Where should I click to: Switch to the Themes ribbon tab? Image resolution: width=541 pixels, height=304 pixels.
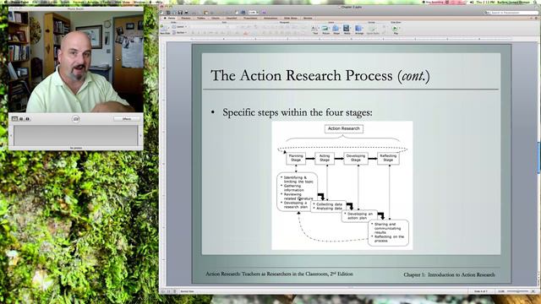(186, 18)
